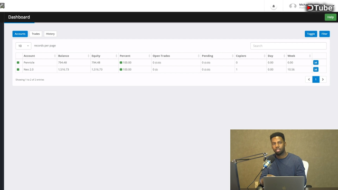Click the Toggle button
Image resolution: width=338 pixels, height=190 pixels.
click(x=311, y=34)
